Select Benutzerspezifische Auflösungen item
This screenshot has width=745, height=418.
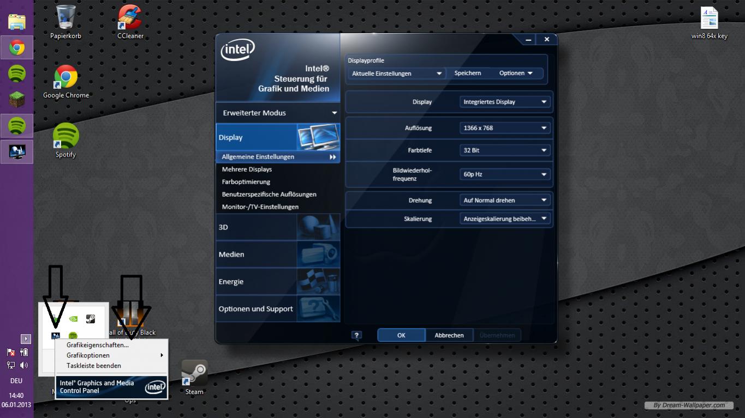269,195
